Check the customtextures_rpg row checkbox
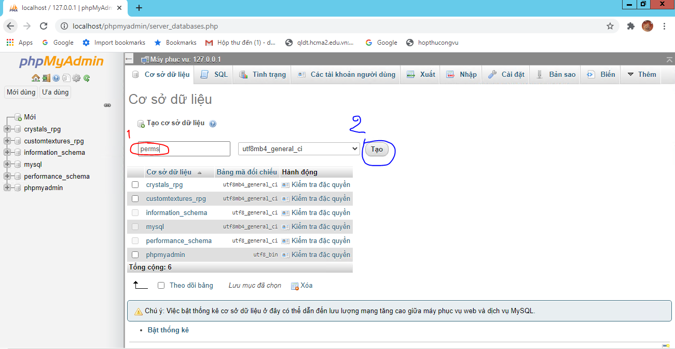 pos(135,198)
